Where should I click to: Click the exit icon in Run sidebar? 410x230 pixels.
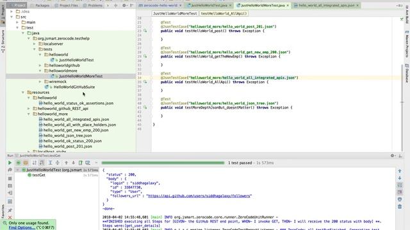pyautogui.click(x=10, y=193)
